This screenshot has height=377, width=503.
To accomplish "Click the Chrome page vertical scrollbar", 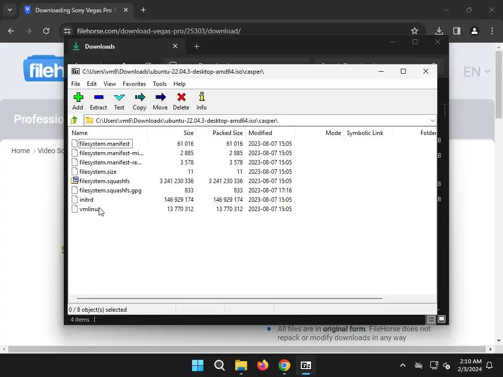I will pos(499,85).
